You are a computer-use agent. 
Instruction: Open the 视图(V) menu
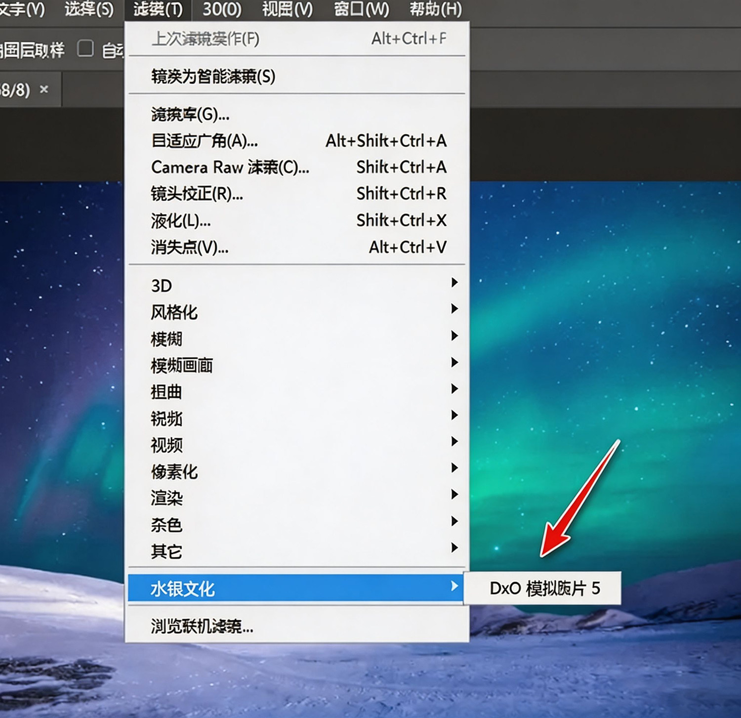coord(287,9)
